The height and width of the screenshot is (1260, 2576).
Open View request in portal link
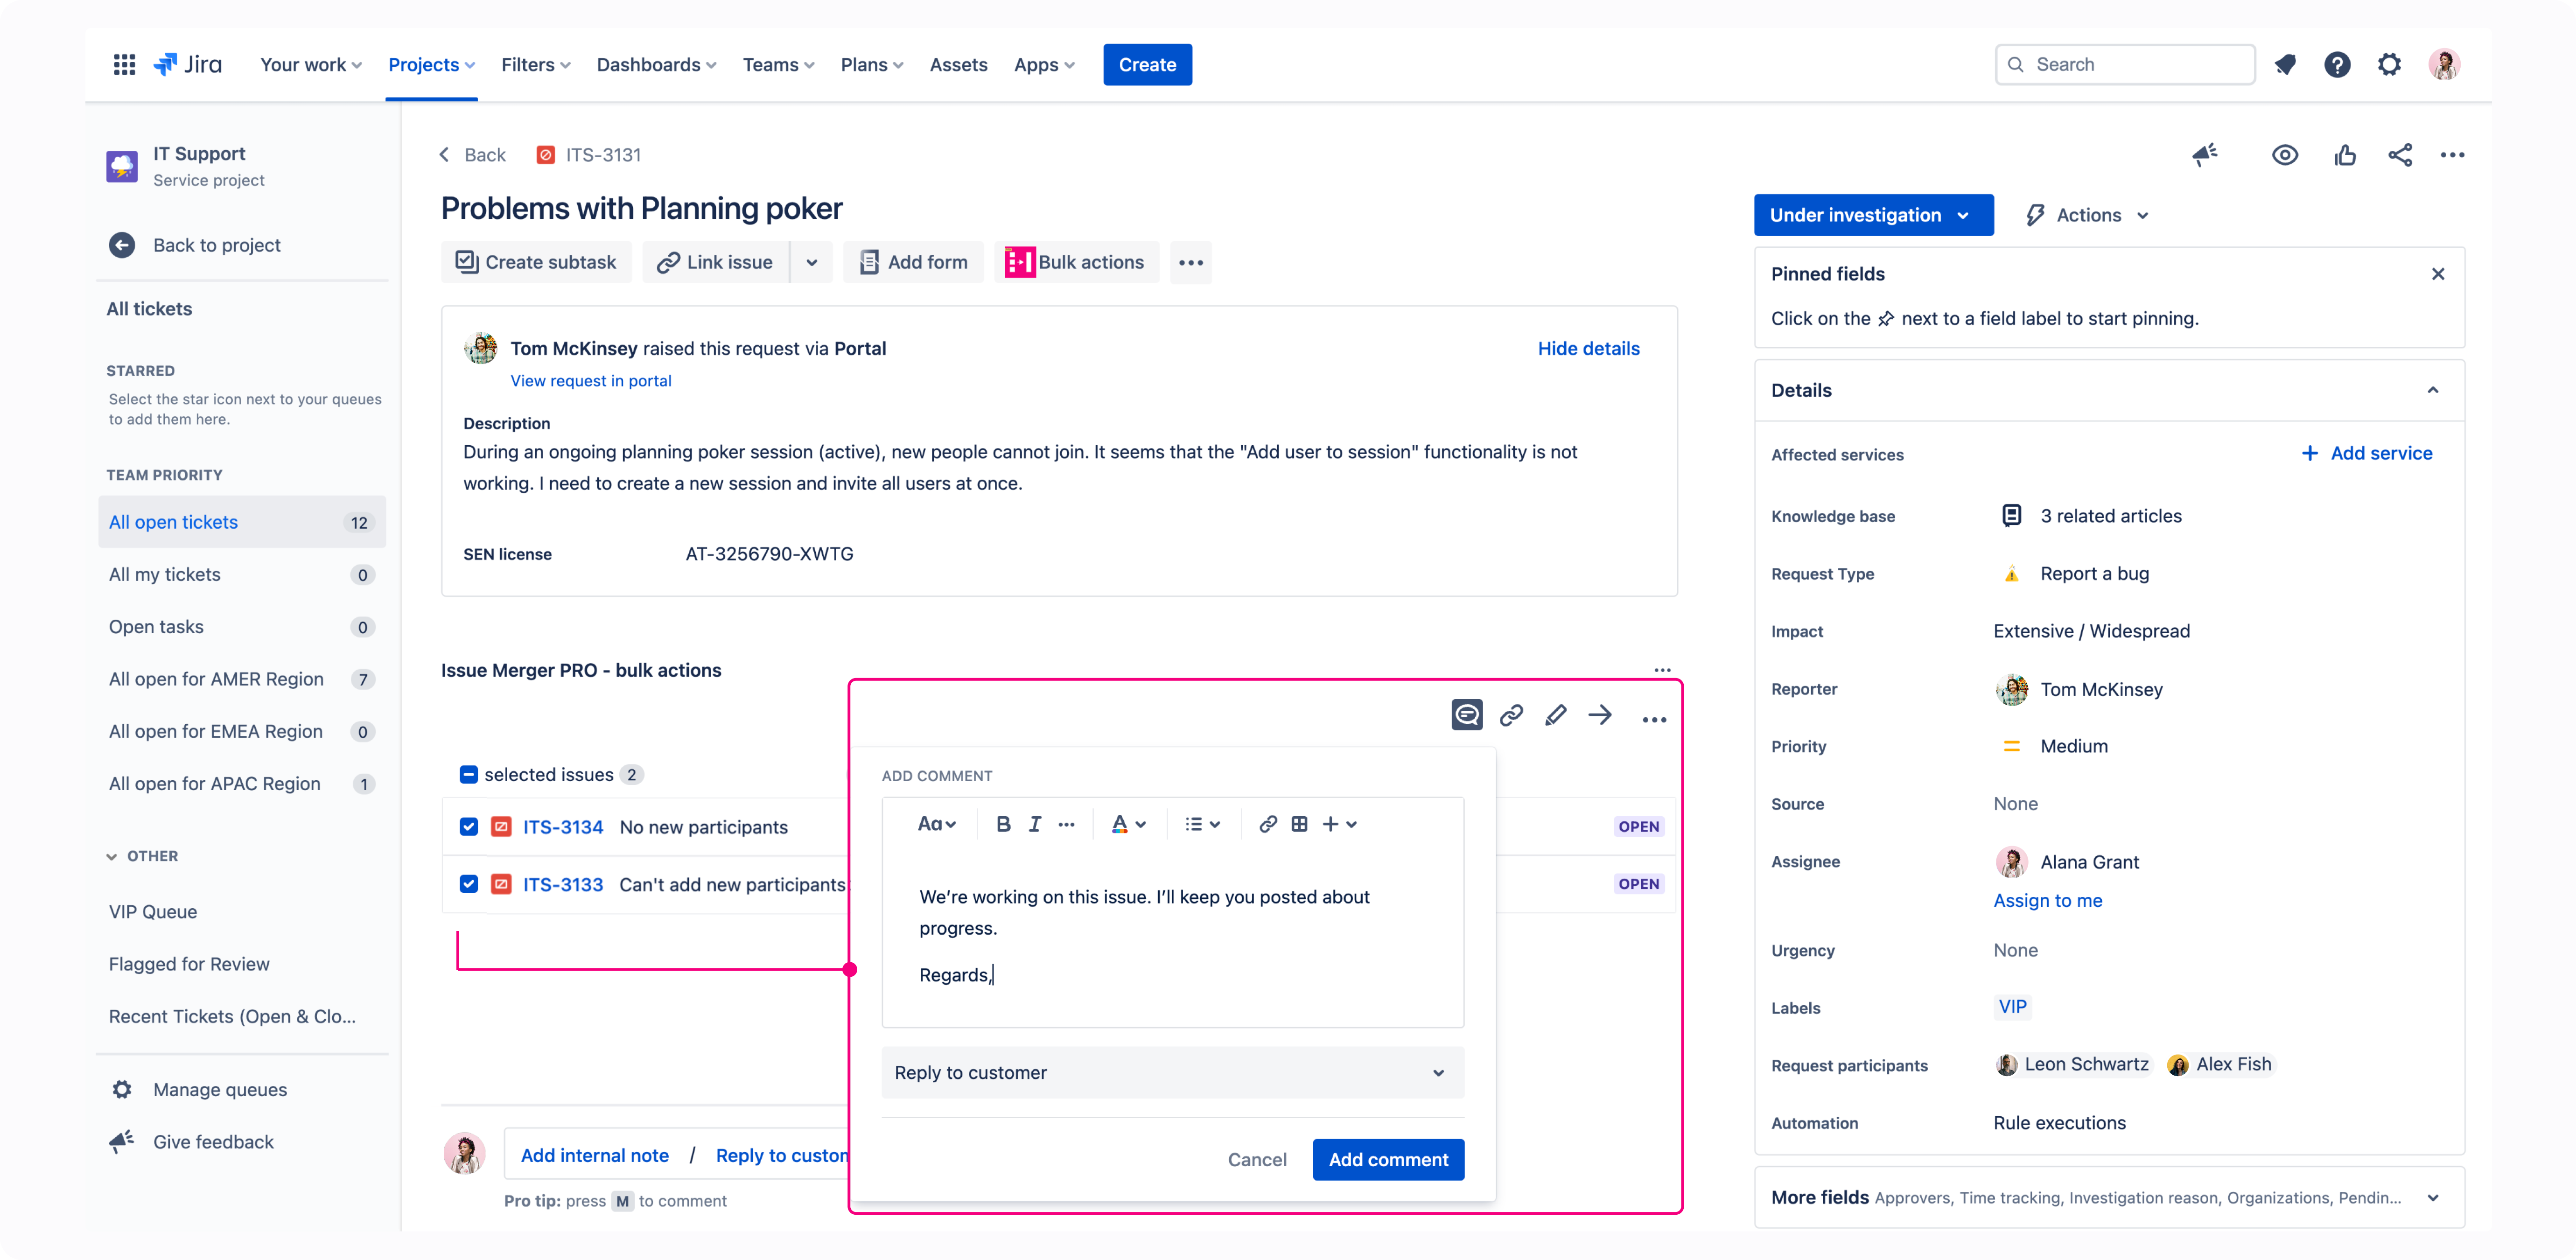coord(591,381)
